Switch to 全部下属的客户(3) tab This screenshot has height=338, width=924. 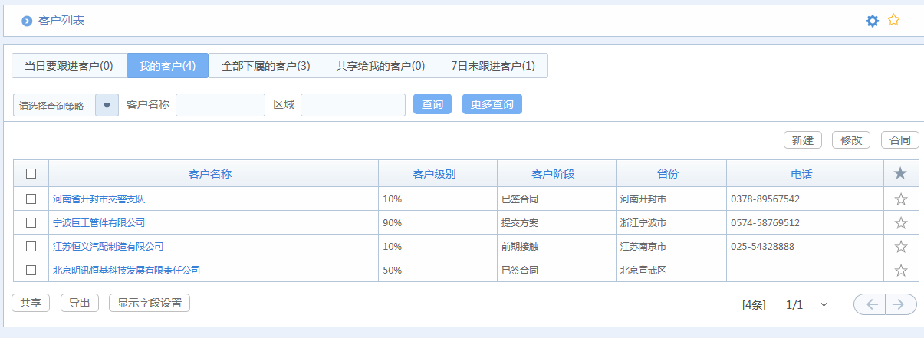(x=265, y=66)
